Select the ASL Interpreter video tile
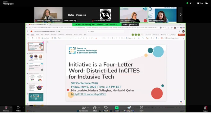The image size is (211, 113). (x=105, y=14)
